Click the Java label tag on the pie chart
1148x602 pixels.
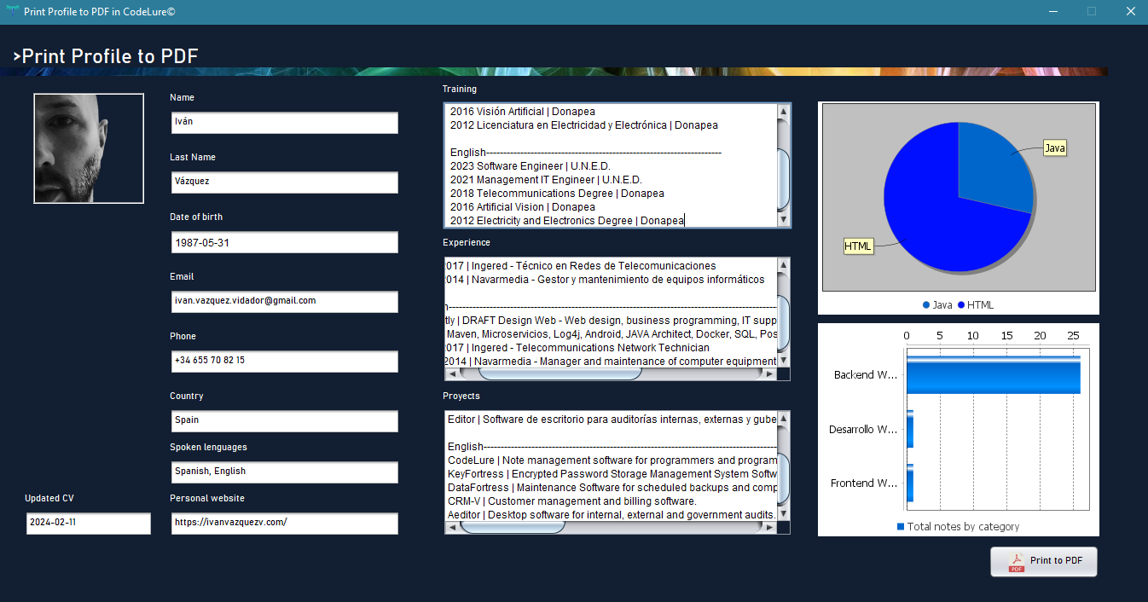pyautogui.click(x=1056, y=148)
